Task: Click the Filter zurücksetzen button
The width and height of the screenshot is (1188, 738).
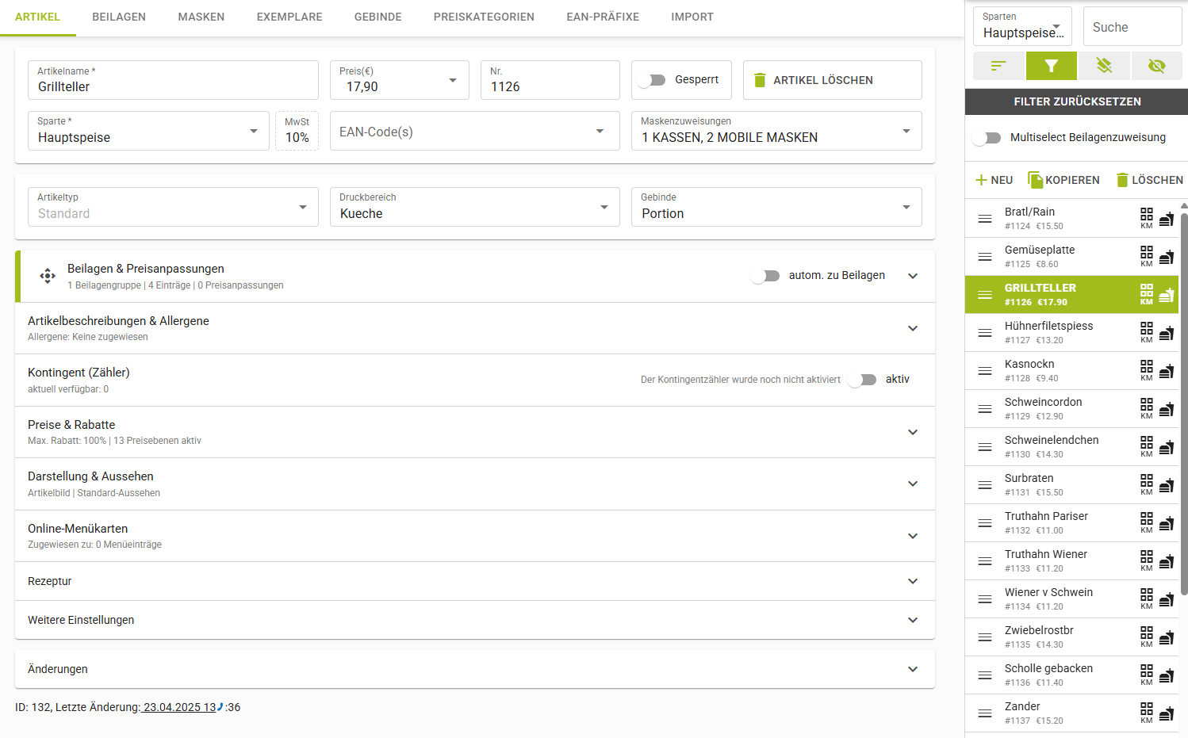Action: point(1076,101)
